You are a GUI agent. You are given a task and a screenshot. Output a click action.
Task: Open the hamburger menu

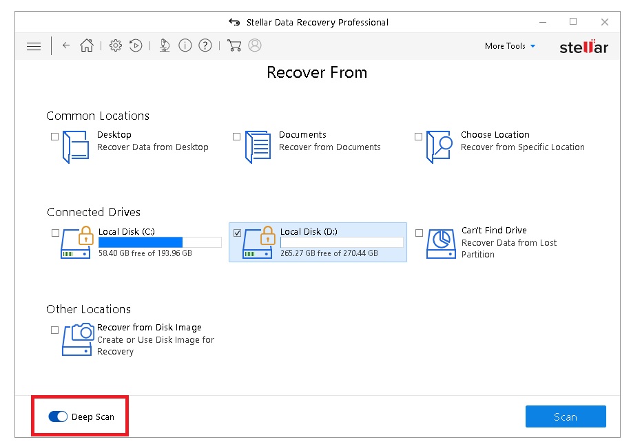34,46
